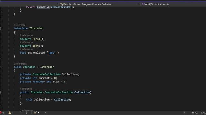Open the '3 references' CodeLens above IsCompleted

click(x=26, y=49)
